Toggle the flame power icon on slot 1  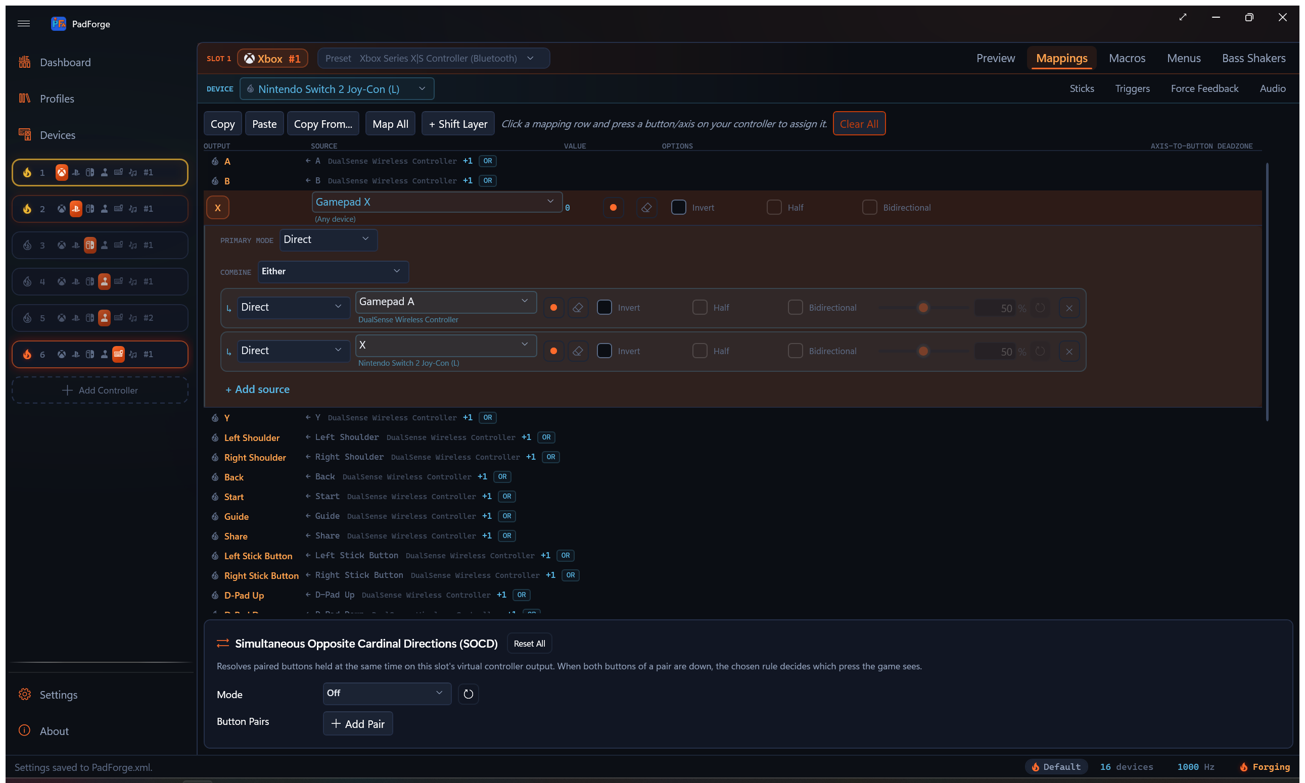pyautogui.click(x=27, y=173)
